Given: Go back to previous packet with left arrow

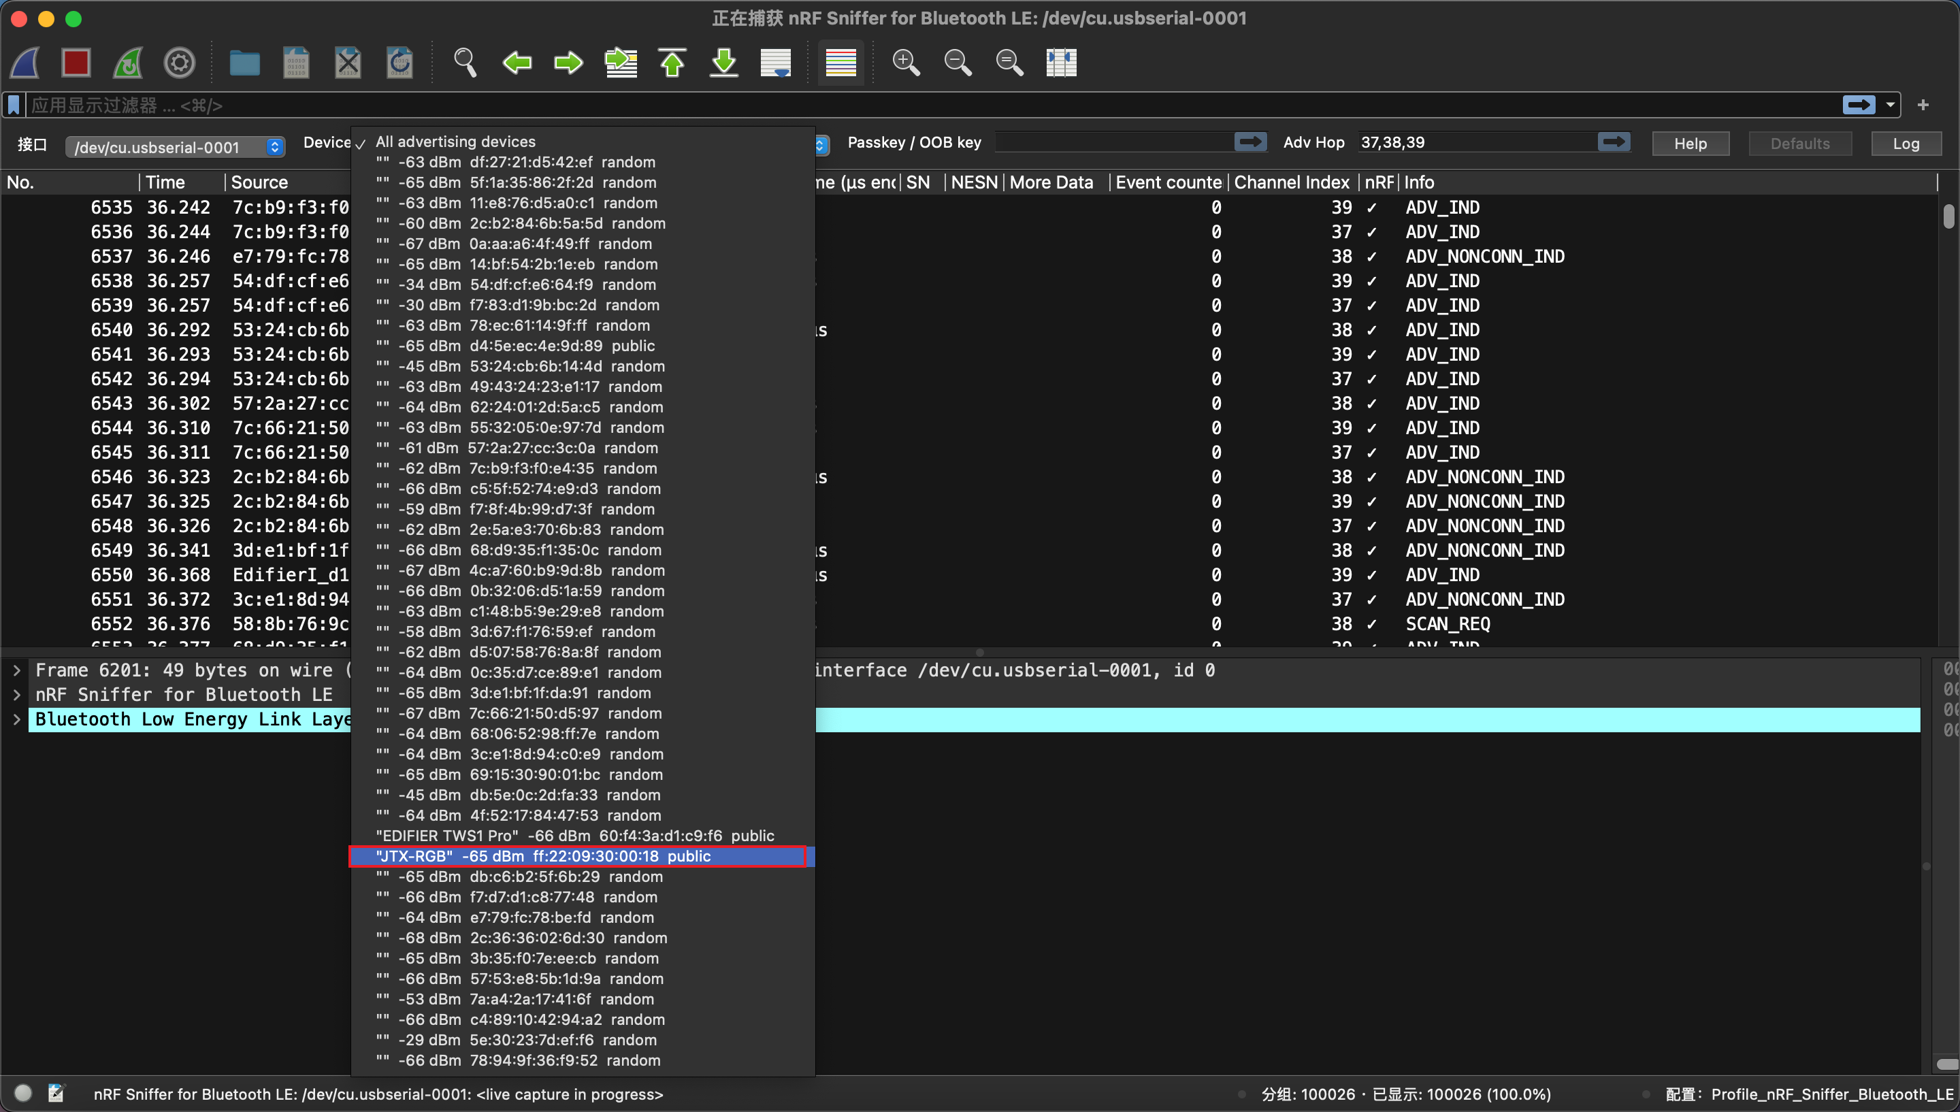Looking at the screenshot, I should pyautogui.click(x=517, y=62).
